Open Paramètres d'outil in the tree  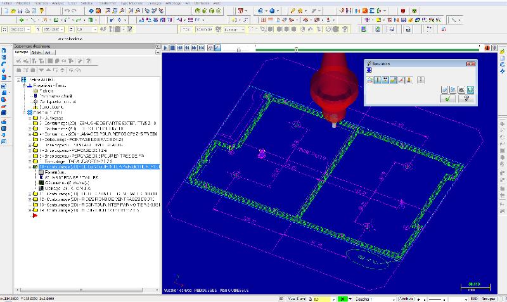pos(56,96)
